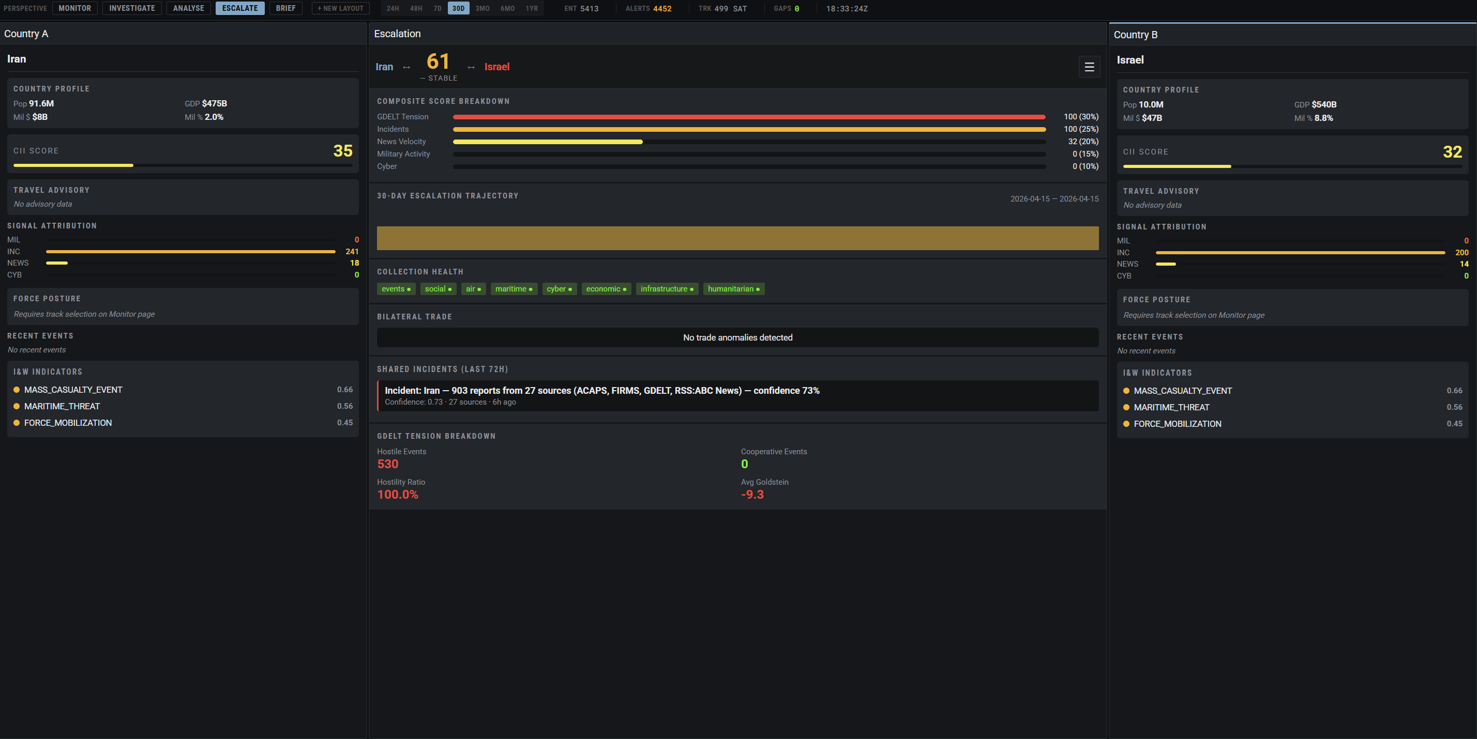
Task: Set time range to 7D
Action: tap(438, 8)
